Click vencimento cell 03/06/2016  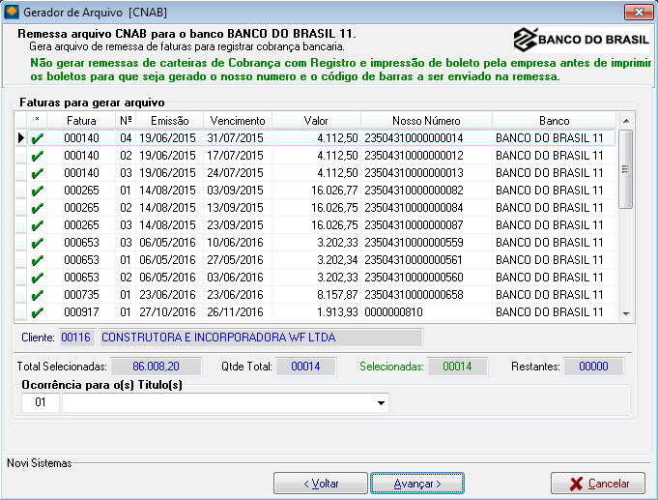tap(238, 278)
